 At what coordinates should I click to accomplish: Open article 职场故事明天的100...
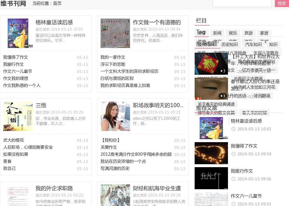tap(158, 105)
